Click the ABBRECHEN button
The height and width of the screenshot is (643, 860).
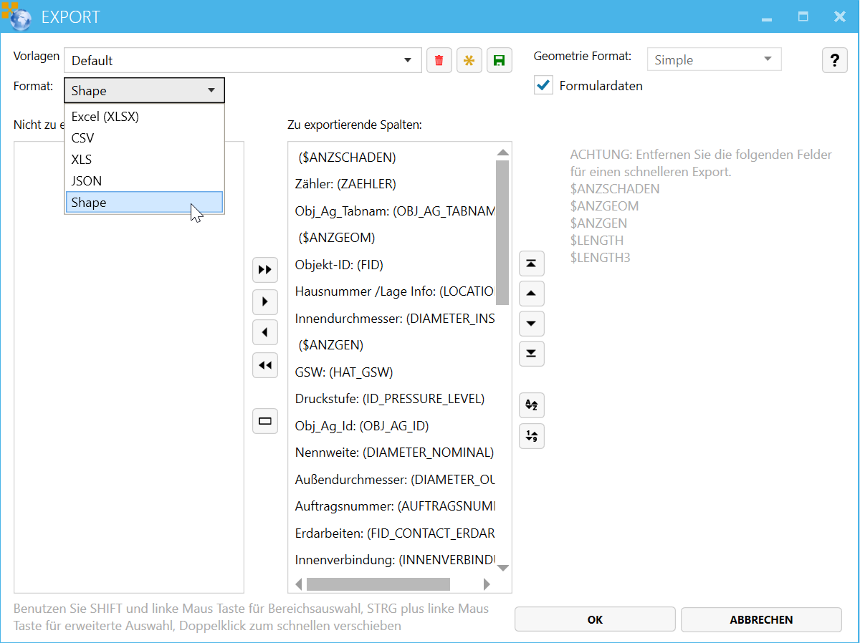(x=760, y=620)
